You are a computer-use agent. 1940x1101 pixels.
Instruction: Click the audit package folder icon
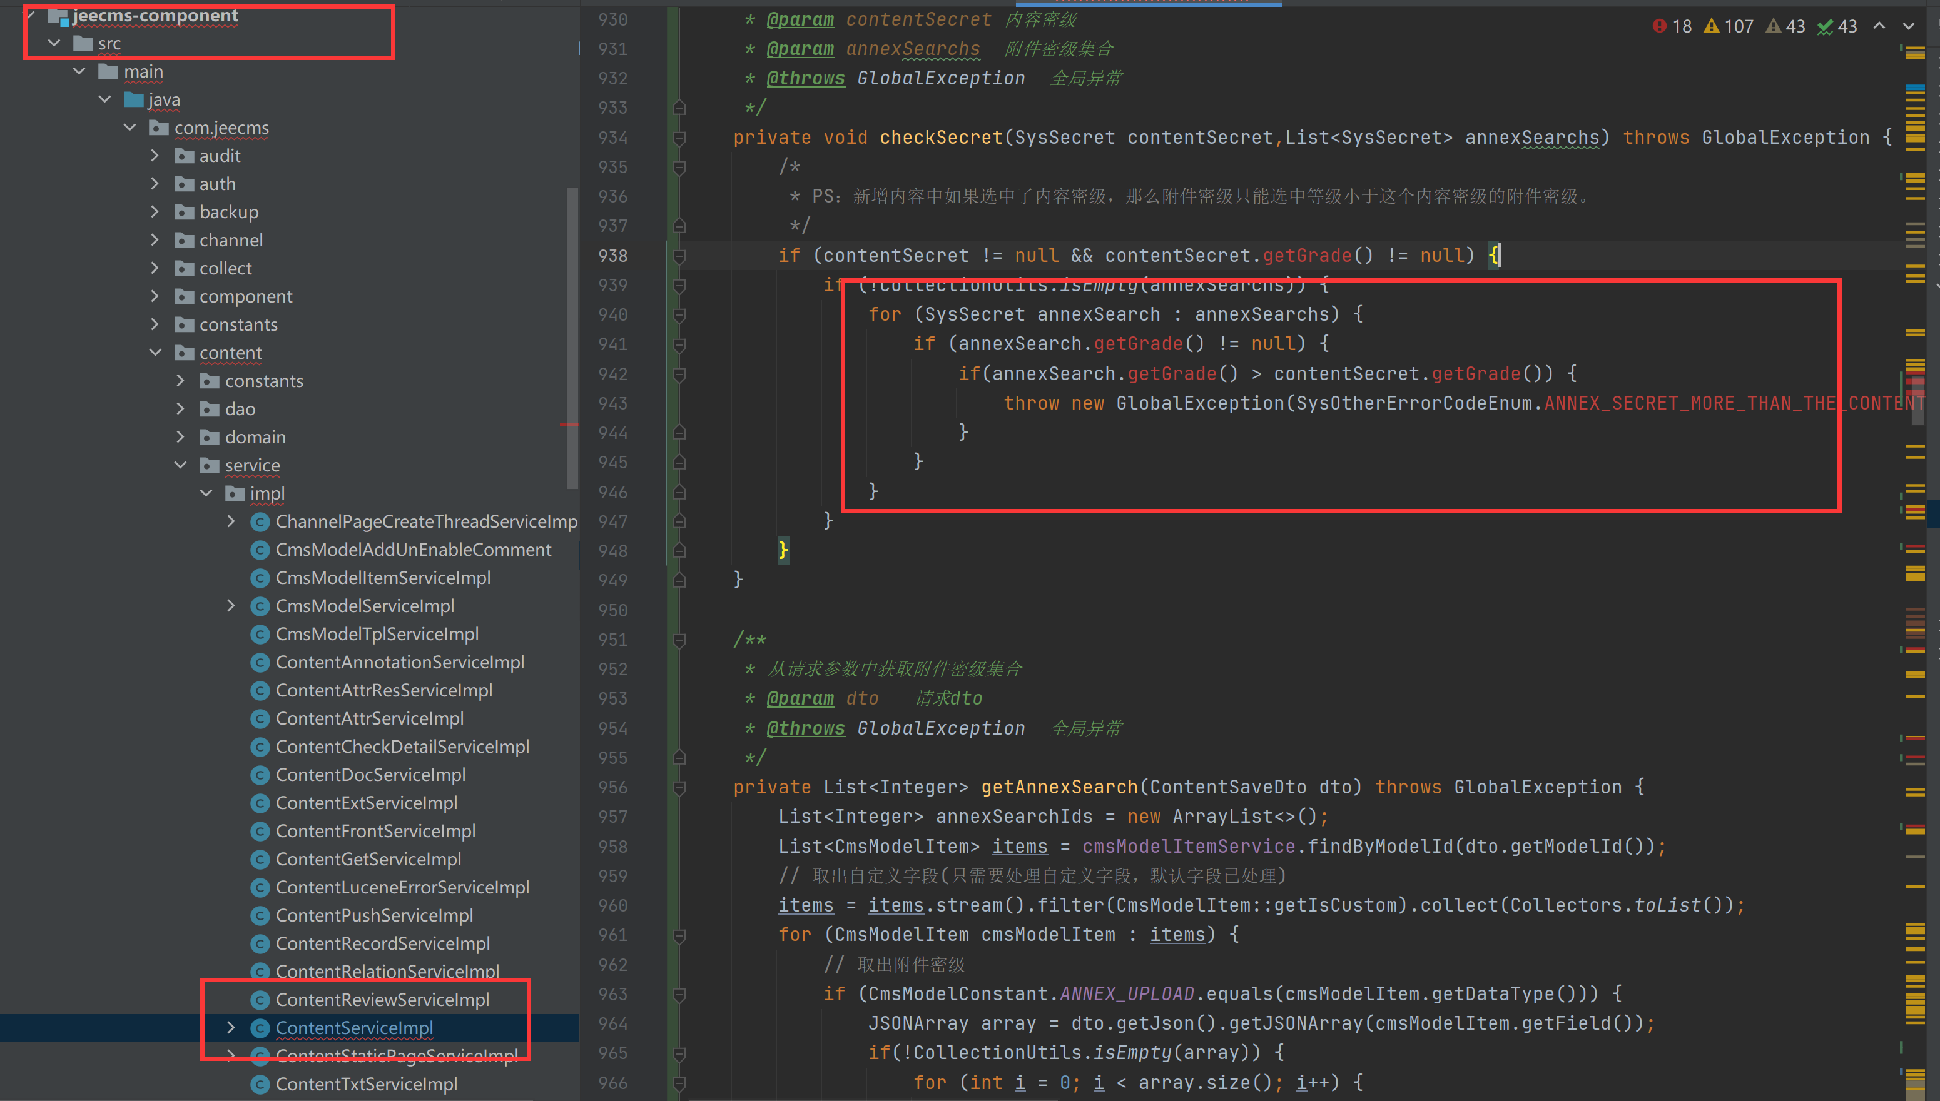pos(184,156)
